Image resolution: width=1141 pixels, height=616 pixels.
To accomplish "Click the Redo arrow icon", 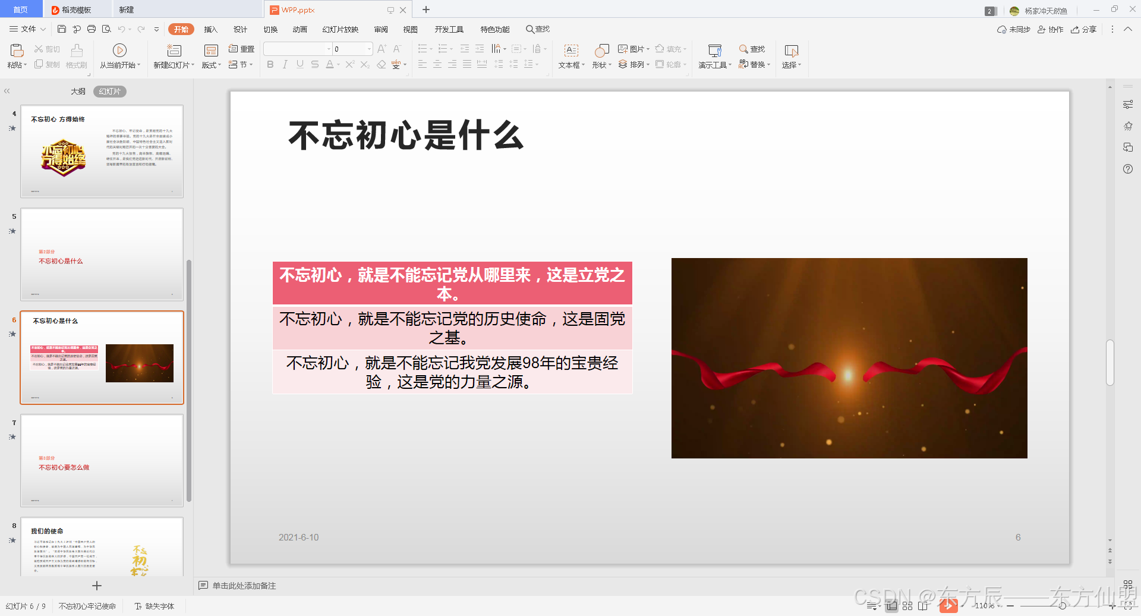I will click(141, 29).
